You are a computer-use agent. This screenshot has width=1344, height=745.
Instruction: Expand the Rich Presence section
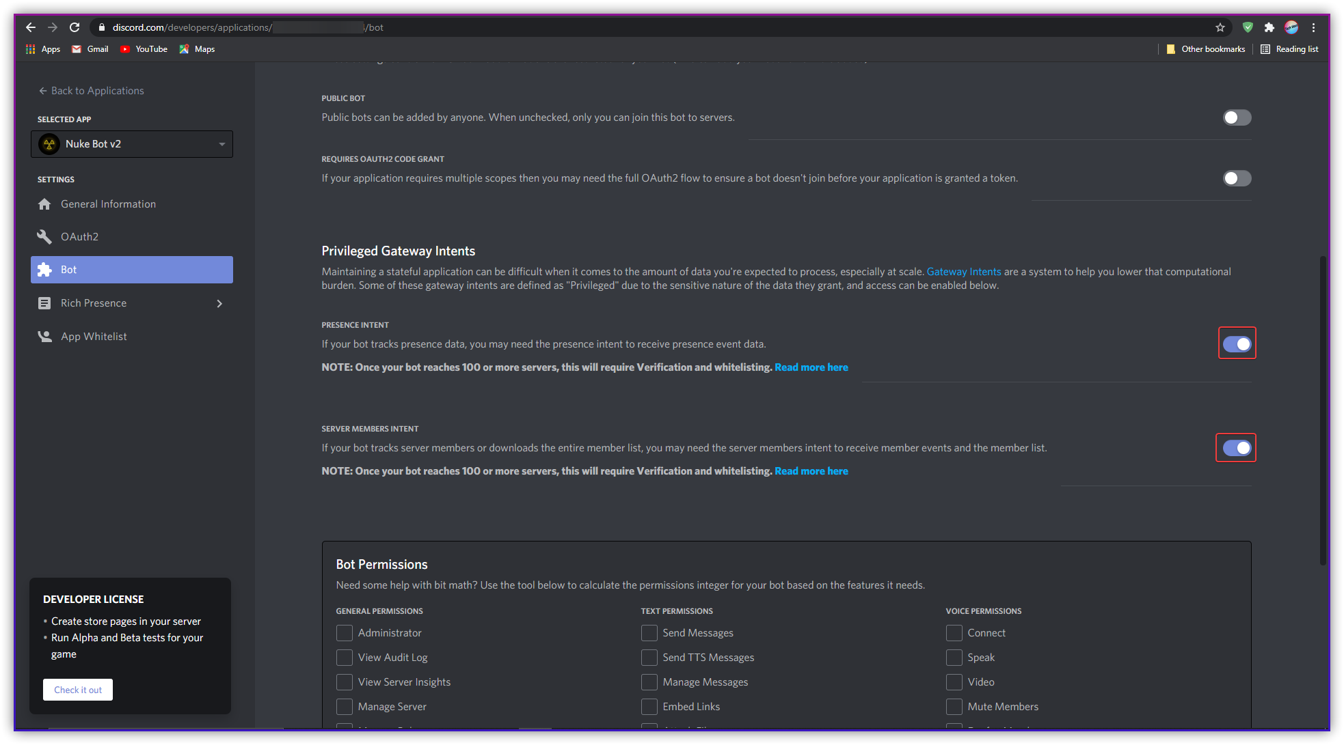click(x=219, y=303)
